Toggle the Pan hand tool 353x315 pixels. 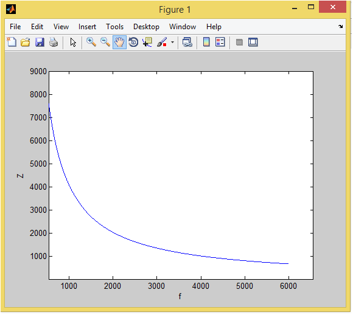pyautogui.click(x=119, y=42)
